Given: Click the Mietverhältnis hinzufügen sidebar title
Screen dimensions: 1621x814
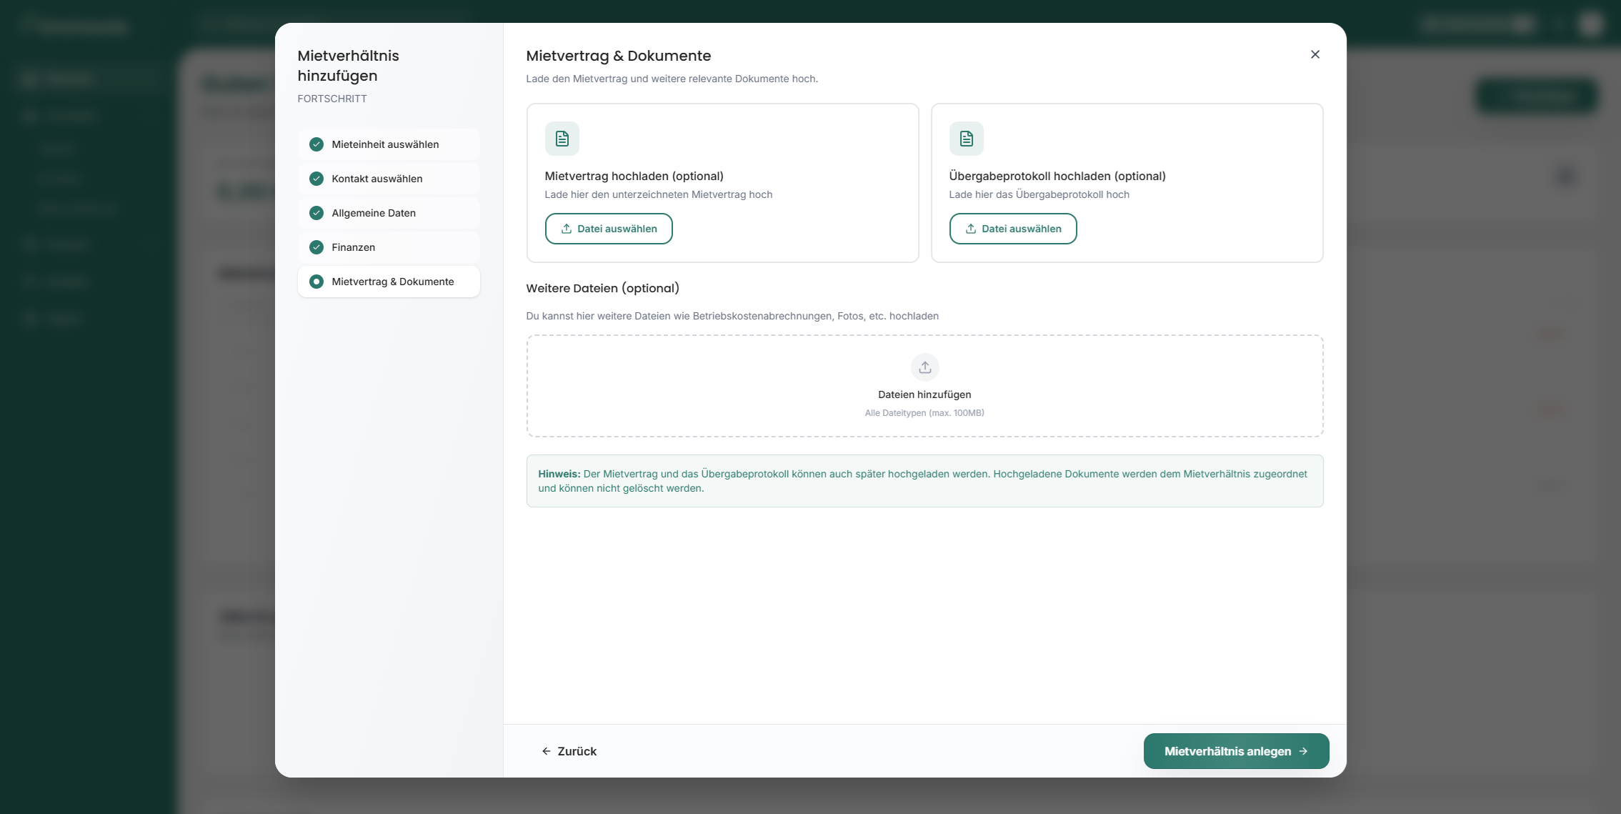Looking at the screenshot, I should [349, 66].
